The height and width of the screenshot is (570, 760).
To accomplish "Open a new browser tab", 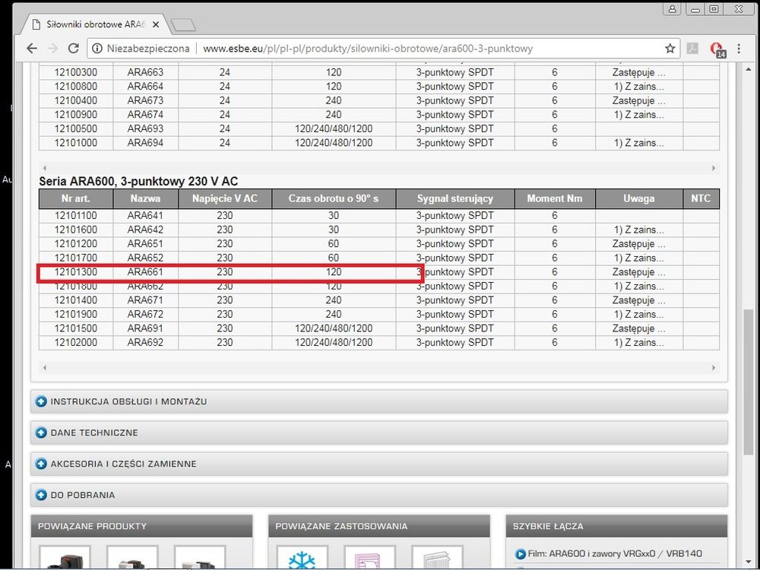I will tap(183, 25).
